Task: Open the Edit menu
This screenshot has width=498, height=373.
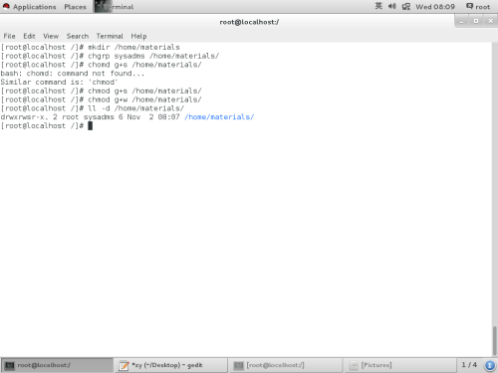Action: click(29, 36)
